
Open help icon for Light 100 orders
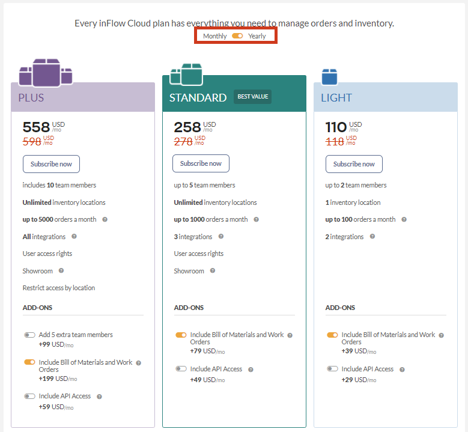click(404, 219)
